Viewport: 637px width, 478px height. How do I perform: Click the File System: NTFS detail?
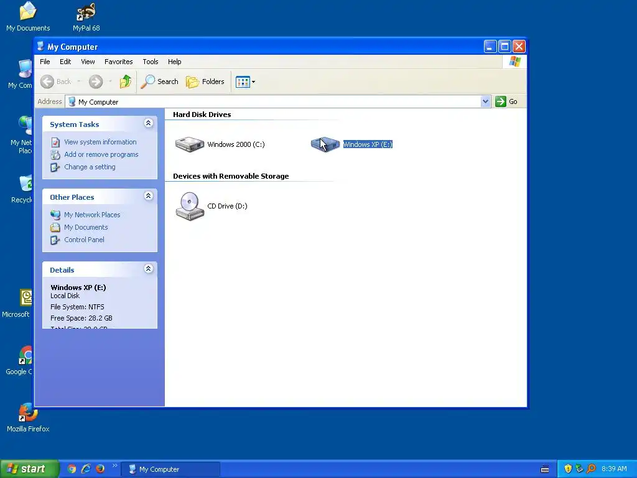(x=77, y=307)
